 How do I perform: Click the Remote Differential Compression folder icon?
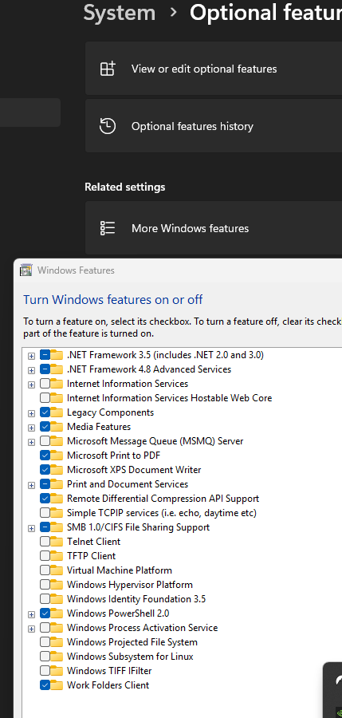(57, 499)
